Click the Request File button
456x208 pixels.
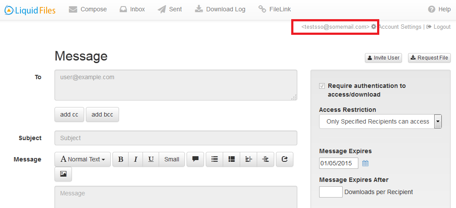[x=429, y=58]
